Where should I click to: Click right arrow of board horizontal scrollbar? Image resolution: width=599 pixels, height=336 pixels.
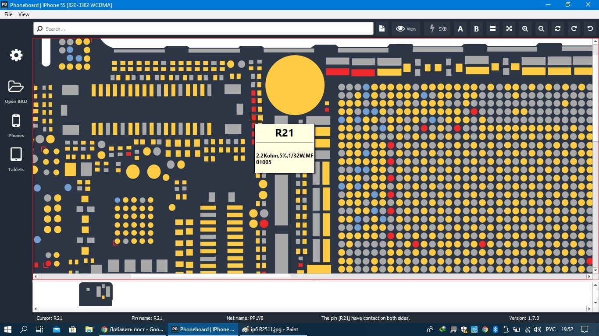click(x=589, y=276)
